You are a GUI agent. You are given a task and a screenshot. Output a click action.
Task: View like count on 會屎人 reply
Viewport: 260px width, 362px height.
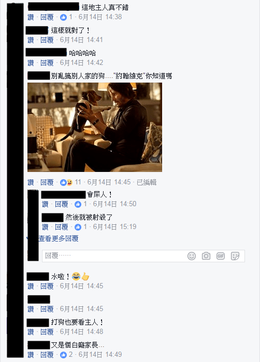[x=81, y=204]
